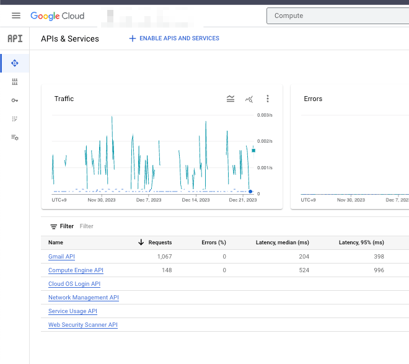Image resolution: width=409 pixels, height=364 pixels.
Task: Click the API section icon
Action: click(15, 38)
